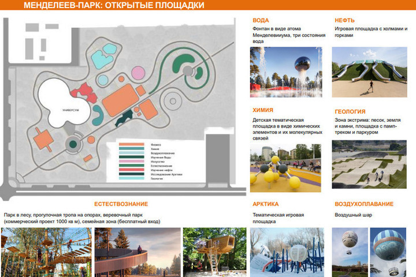
Task: Open the molecule playground photo under ХИМИЯ
Action: click(x=285, y=168)
